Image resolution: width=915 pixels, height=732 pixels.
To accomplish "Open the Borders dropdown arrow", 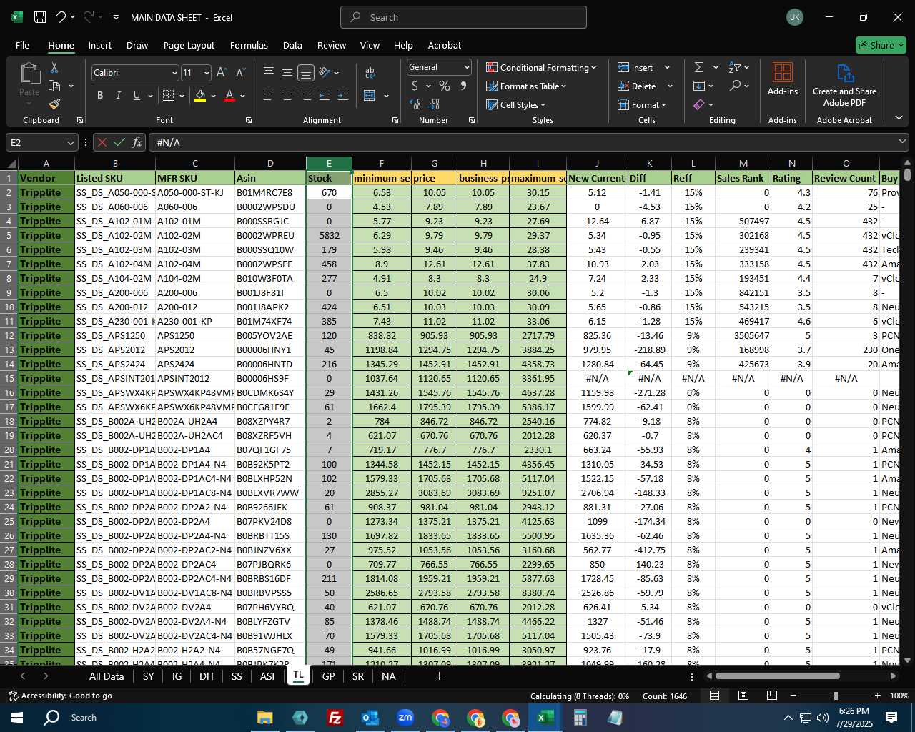I will click(182, 96).
